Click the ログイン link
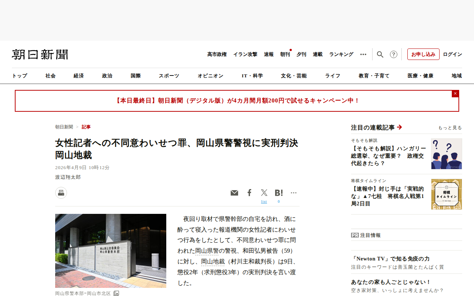The width and height of the screenshot is (474, 296). [x=453, y=54]
